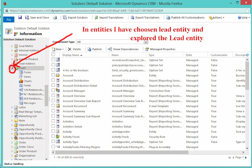Click the browser address bar URL
Image resolution: width=252 pixels, height=168 pixels.
87,11
